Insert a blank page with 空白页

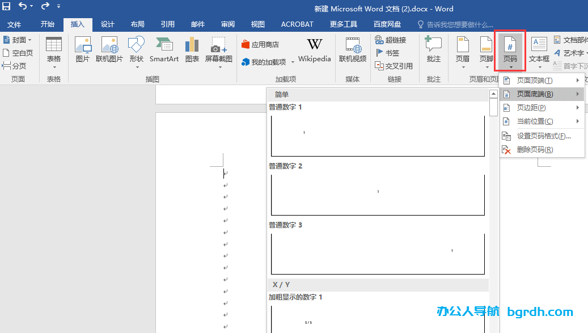18,52
